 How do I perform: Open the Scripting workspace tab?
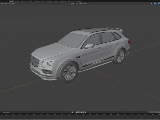(79, 1)
